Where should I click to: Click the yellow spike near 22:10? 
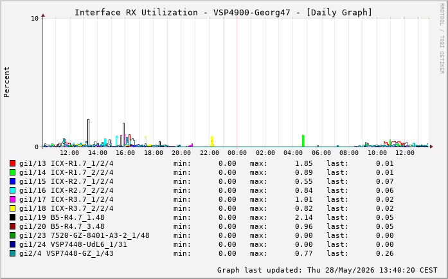point(211,141)
